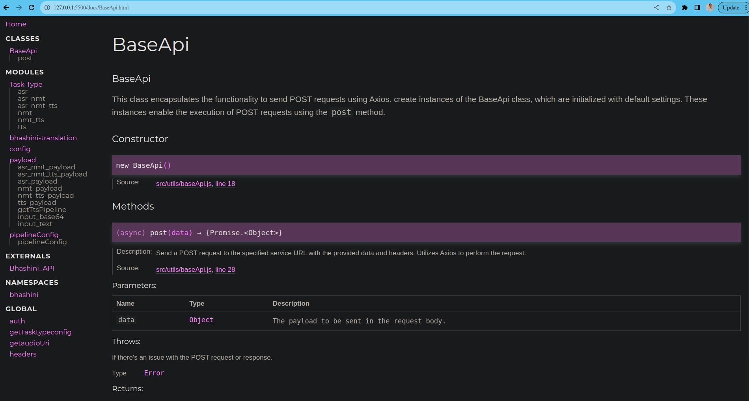This screenshot has width=749, height=401.
Task: Open the "line 18" source link
Action: tap(225, 184)
